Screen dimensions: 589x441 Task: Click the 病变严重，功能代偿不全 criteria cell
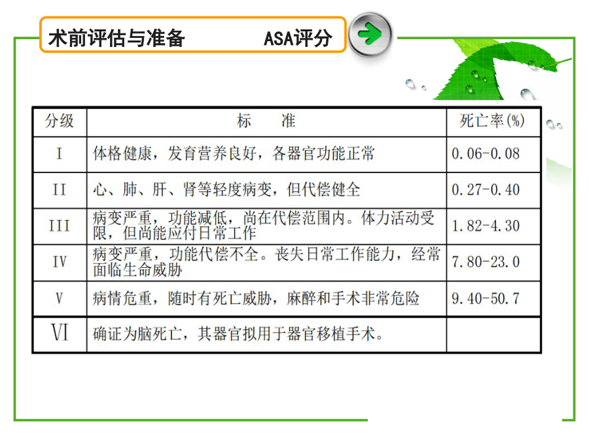[266, 263]
